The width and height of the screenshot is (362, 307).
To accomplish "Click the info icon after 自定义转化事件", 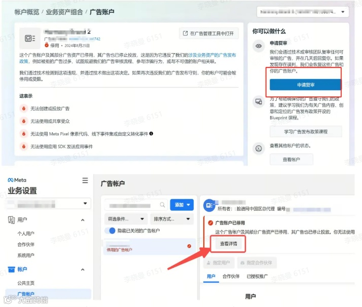I will pyautogui.click(x=151, y=134).
